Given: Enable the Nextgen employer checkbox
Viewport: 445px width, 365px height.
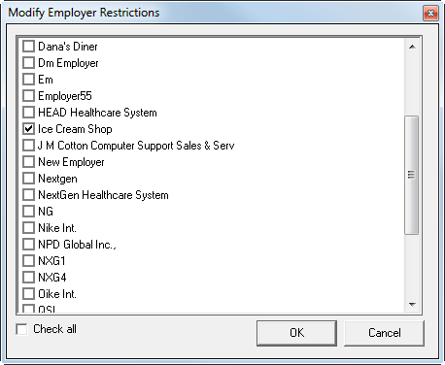Looking at the screenshot, I should (x=28, y=179).
